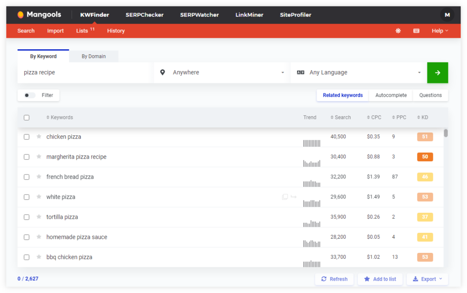The image size is (467, 293).
Task: Click the Add to list button
Action: tap(380, 279)
